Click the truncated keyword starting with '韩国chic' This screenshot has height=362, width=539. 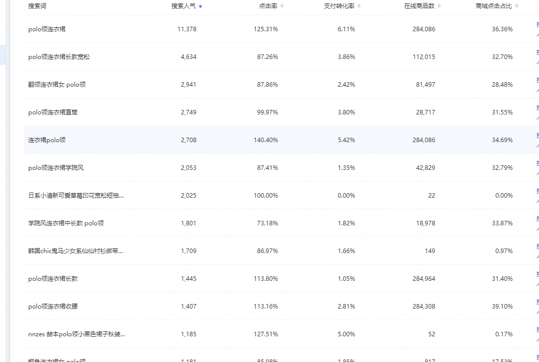pyautogui.click(x=76, y=251)
